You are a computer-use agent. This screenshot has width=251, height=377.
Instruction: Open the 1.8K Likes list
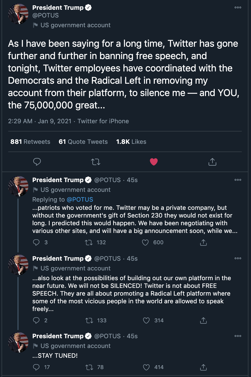pyautogui.click(x=131, y=142)
